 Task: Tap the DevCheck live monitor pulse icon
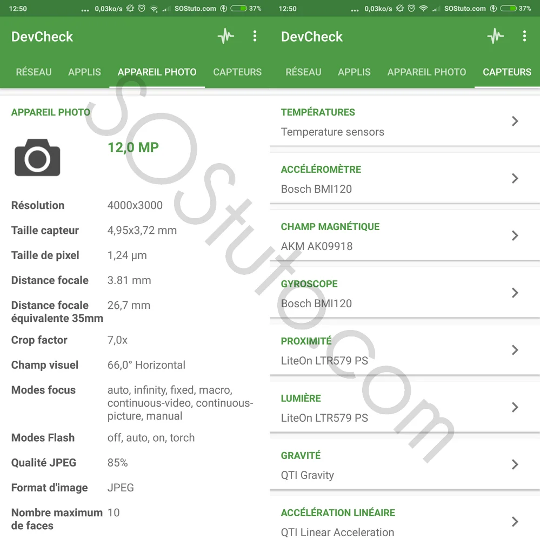tap(226, 36)
